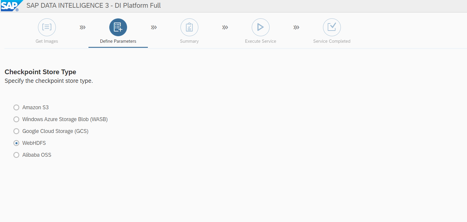Click the Service Completed checkmark icon

(x=332, y=27)
